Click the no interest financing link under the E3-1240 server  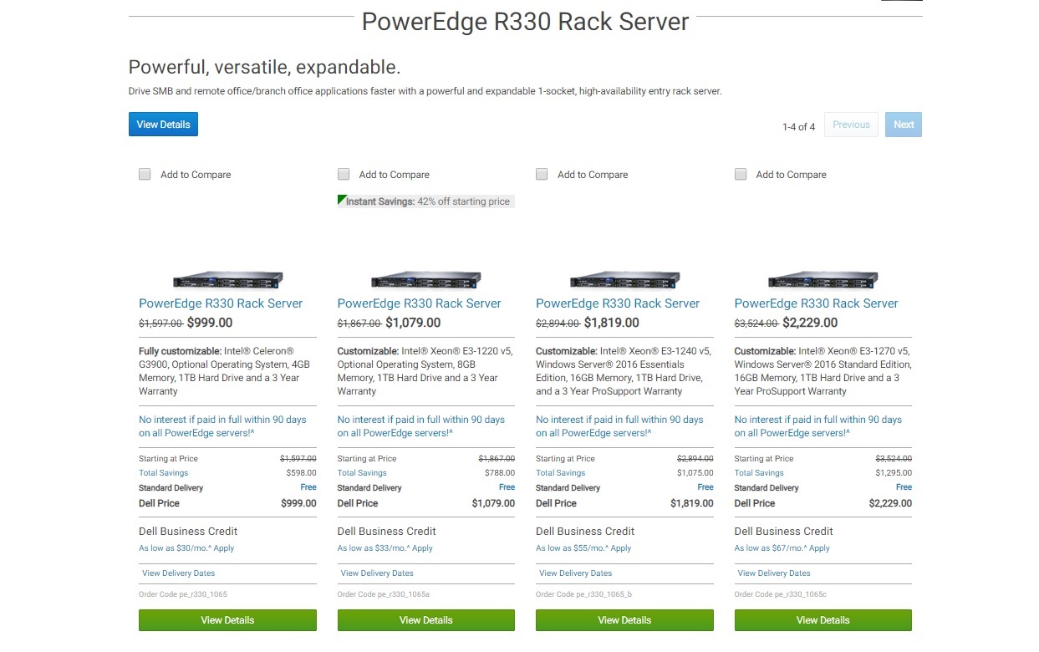click(x=619, y=426)
